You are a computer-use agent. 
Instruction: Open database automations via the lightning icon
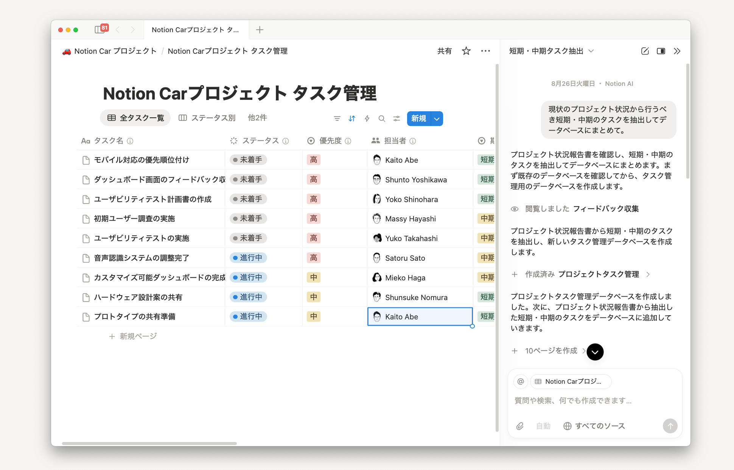tap(367, 118)
